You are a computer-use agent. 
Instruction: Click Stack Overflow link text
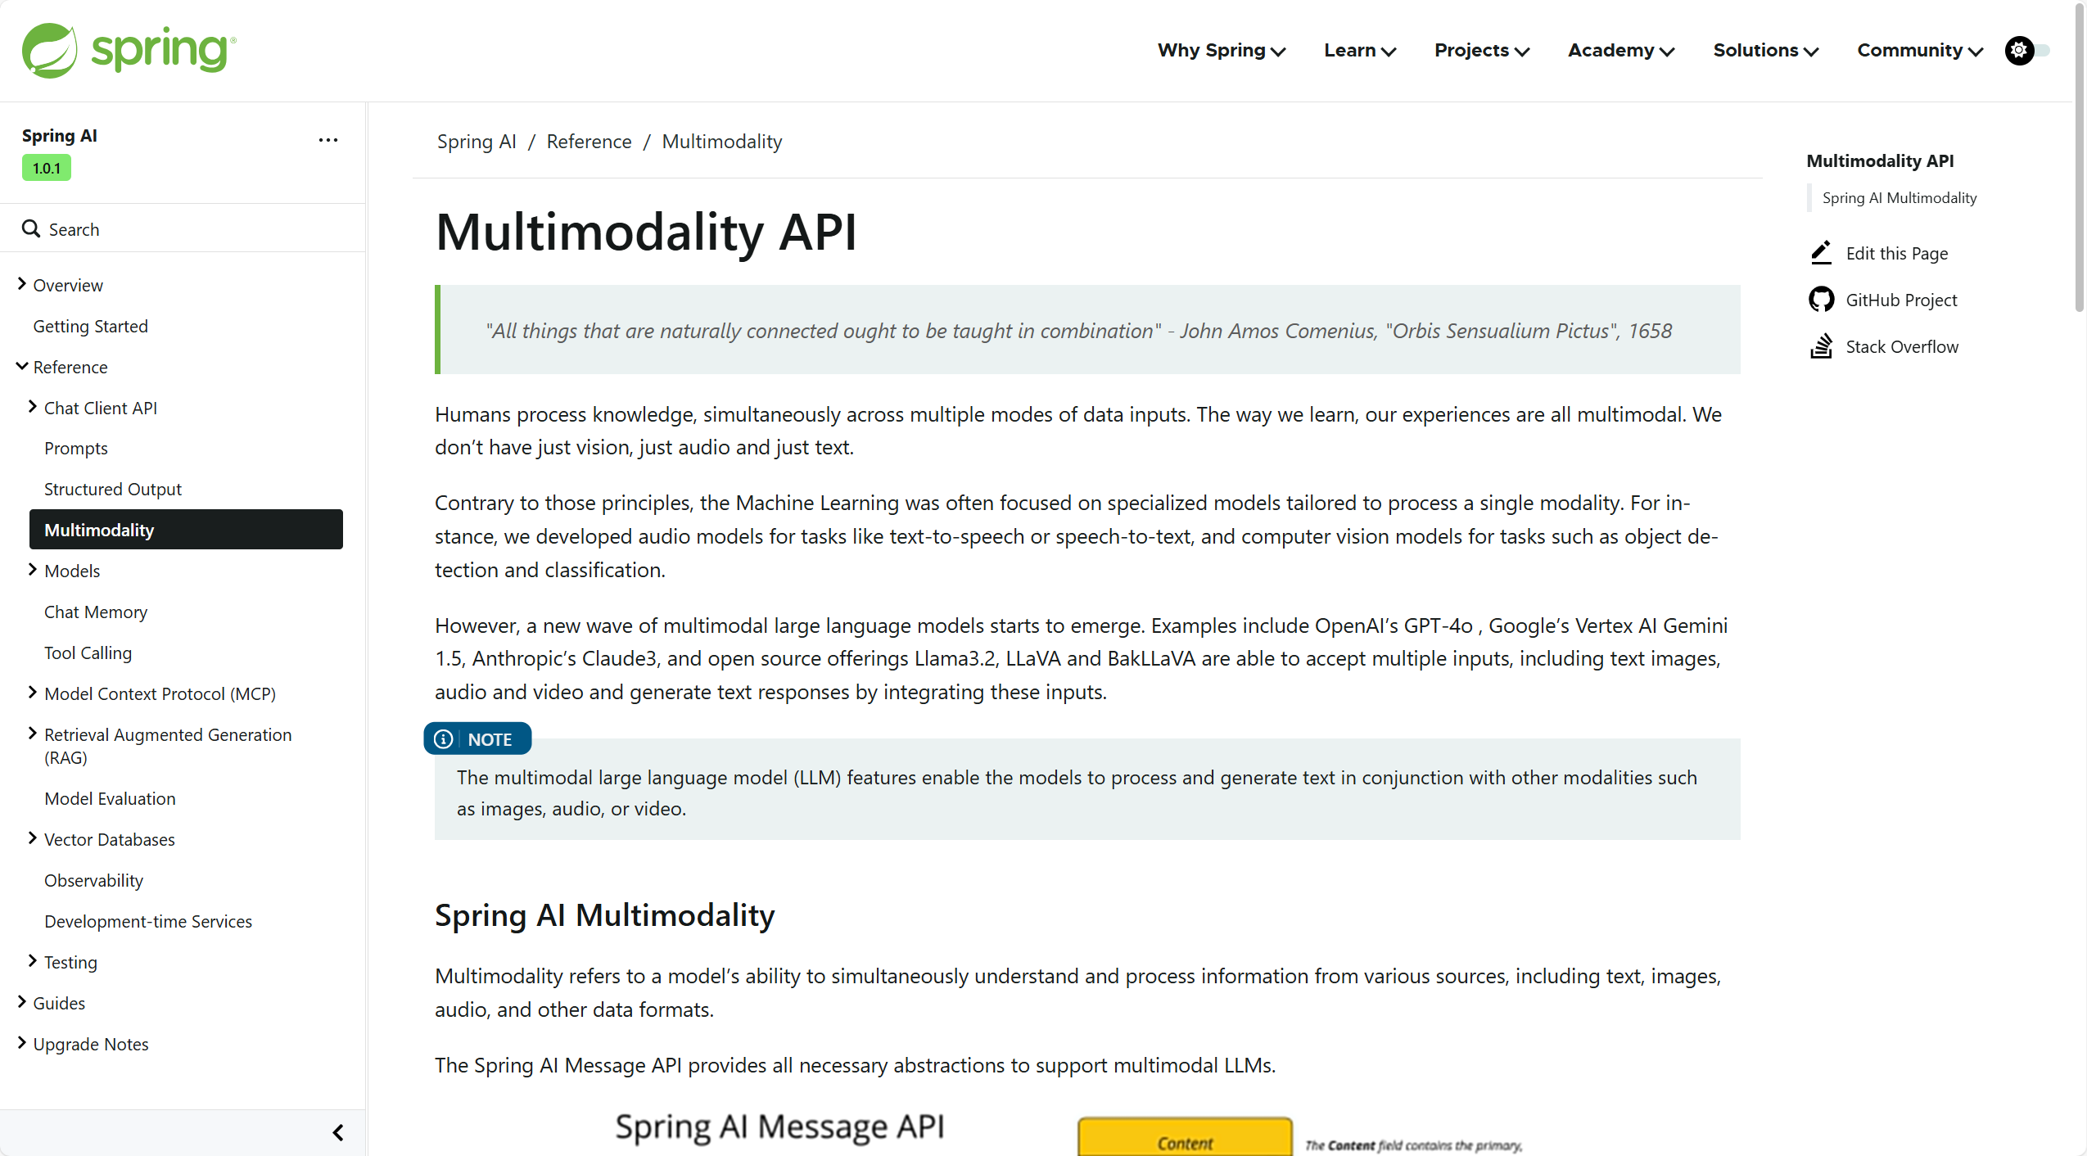tap(1902, 347)
